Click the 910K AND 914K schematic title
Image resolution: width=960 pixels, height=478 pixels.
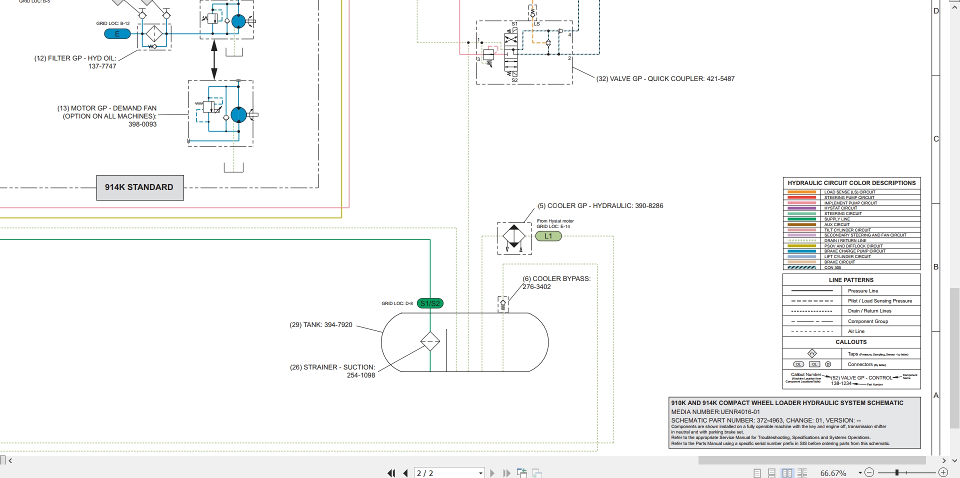click(787, 403)
